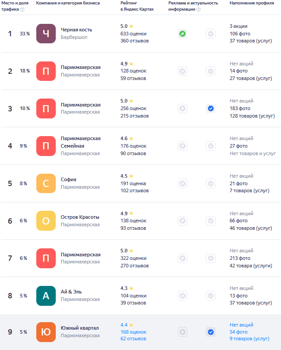The width and height of the screenshot is (281, 350).
Task: Click the gray advertising icon for Парикмахерская Семейная
Action: pos(182,146)
